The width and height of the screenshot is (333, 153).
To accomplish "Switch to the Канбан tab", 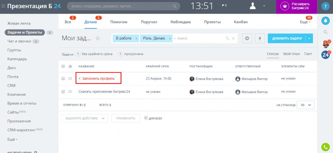I will 241,22.
